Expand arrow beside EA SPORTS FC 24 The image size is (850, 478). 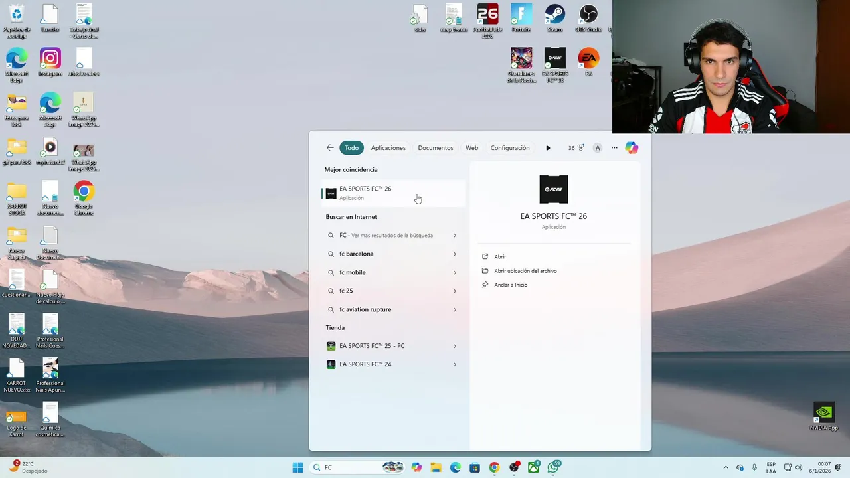(x=455, y=364)
